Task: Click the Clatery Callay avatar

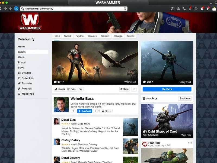Action: pos(57,142)
